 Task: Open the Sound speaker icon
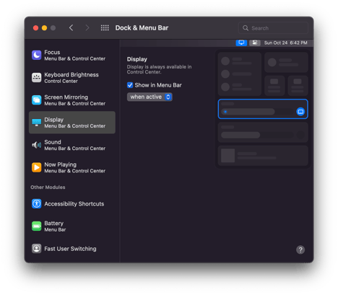coord(37,145)
